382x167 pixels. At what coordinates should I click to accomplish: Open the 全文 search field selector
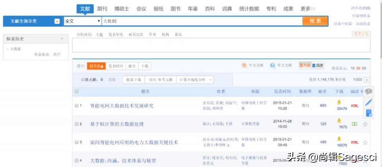click(82, 21)
